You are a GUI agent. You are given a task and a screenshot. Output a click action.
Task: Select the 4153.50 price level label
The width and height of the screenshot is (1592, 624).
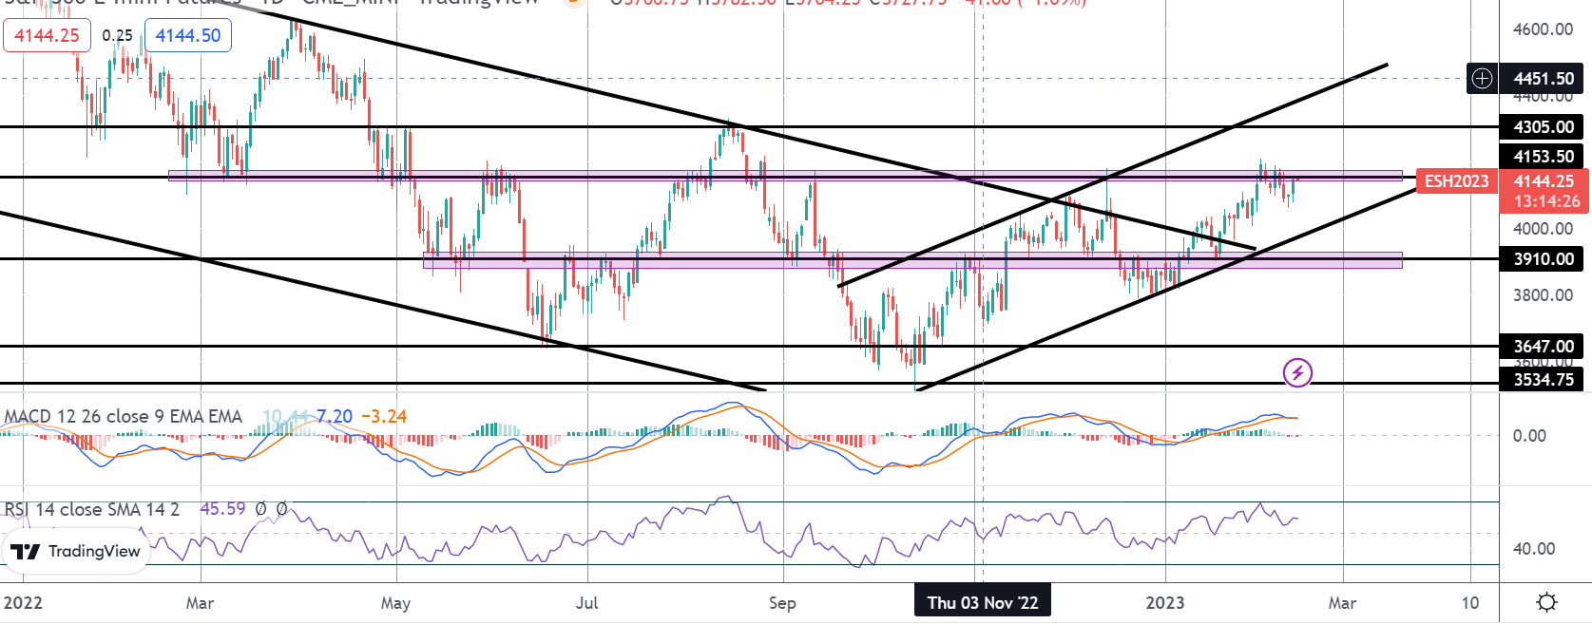(x=1542, y=156)
